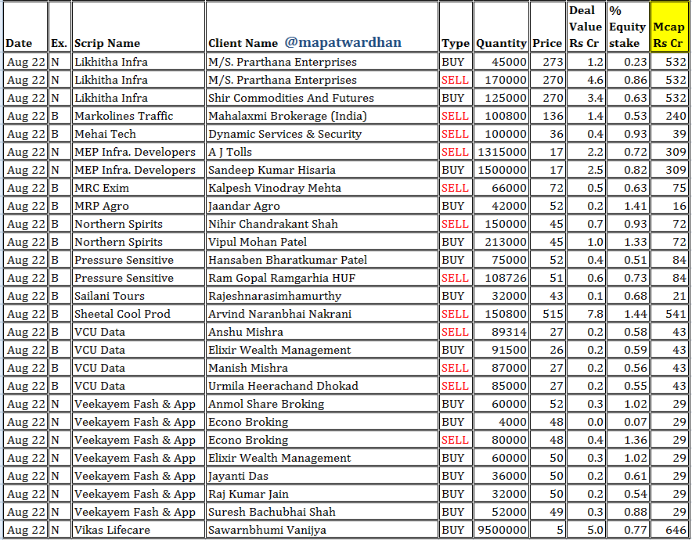Image resolution: width=692 pixels, height=540 pixels.
Task: Select the Sheetal Cool Prod cell
Action: point(138,314)
